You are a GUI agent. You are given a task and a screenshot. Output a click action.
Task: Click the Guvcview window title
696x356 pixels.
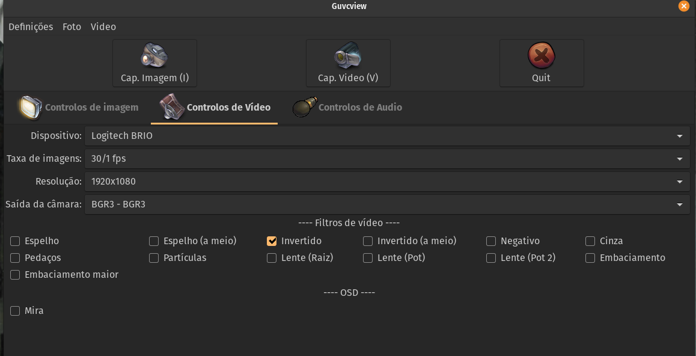coord(349,6)
